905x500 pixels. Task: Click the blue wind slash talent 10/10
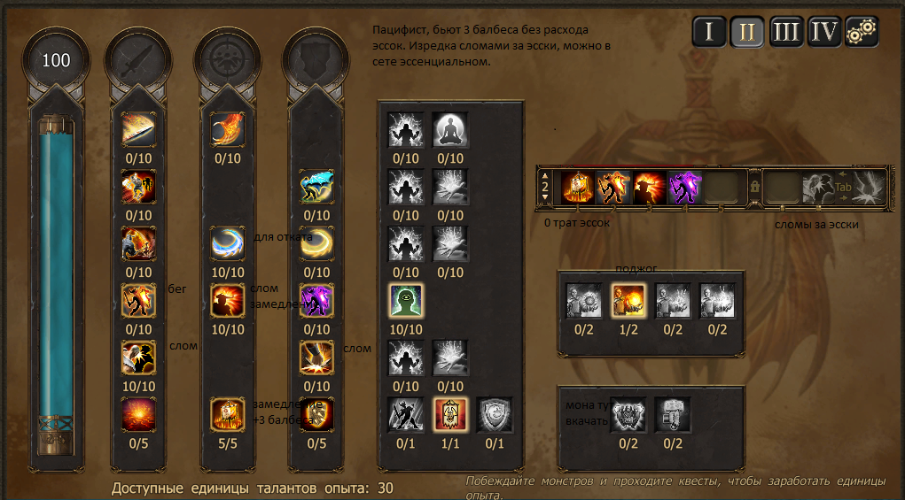click(228, 243)
